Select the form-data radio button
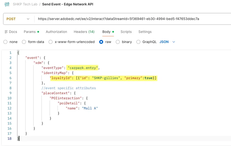Screen dimensions: 231x146 pyautogui.click(x=24, y=42)
